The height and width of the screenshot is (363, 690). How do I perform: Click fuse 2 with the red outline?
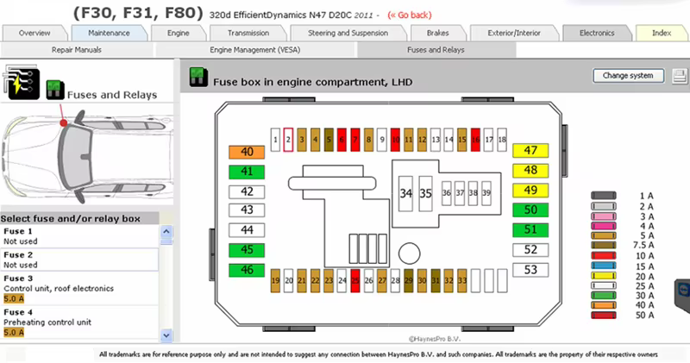coord(288,140)
